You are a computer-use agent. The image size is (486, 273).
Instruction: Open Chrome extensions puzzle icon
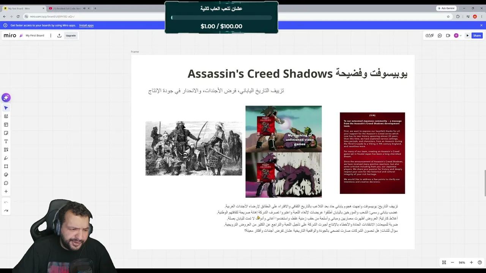[x=458, y=17]
